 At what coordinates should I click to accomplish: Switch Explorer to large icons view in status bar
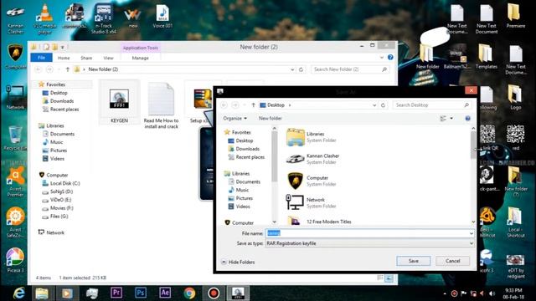pos(389,278)
